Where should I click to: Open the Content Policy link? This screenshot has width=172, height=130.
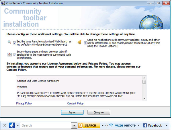pyautogui.click(x=75, y=103)
